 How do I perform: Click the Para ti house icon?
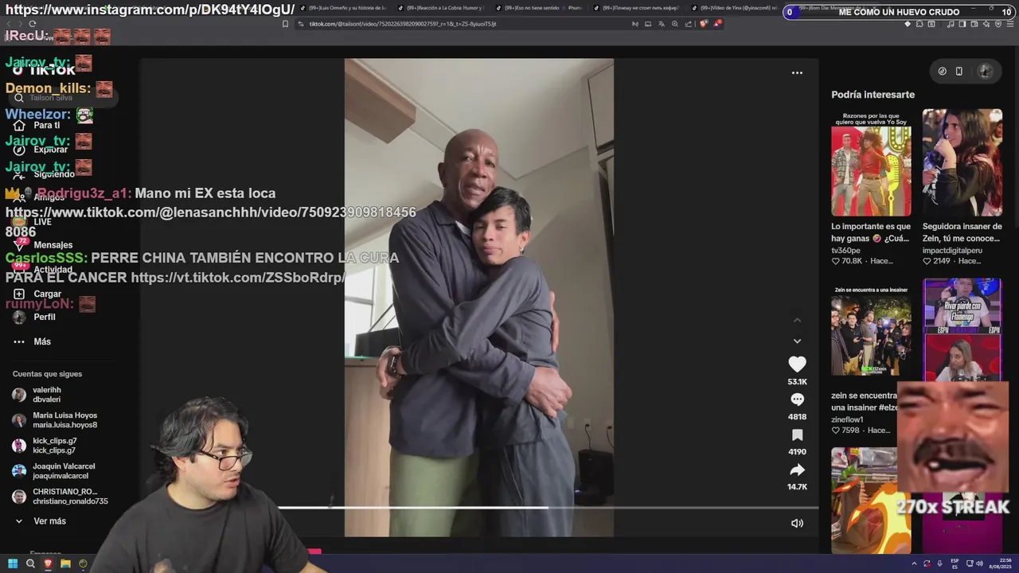[19, 125]
